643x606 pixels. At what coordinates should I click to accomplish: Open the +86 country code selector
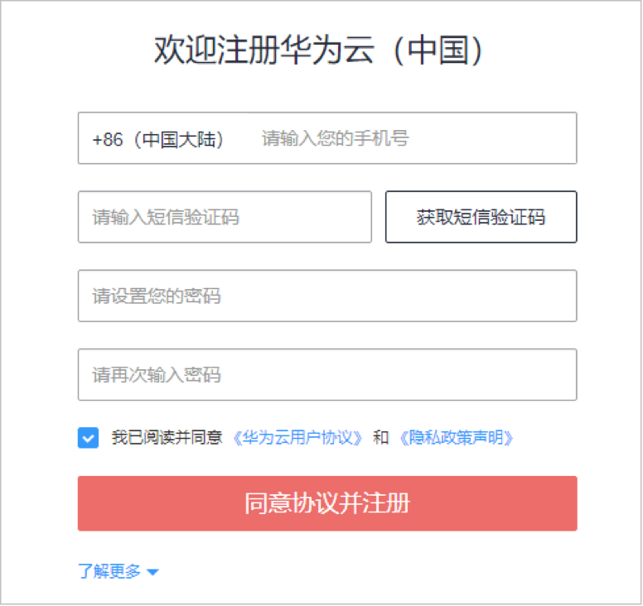[158, 139]
